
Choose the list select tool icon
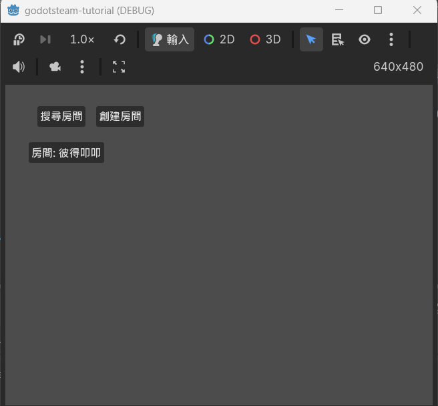click(338, 39)
